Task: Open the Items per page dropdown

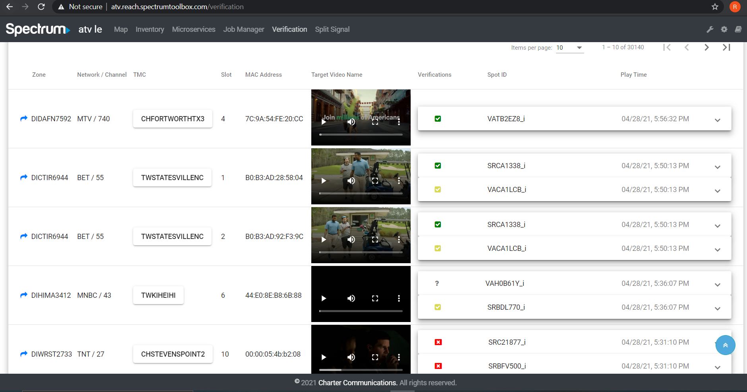Action: click(570, 48)
